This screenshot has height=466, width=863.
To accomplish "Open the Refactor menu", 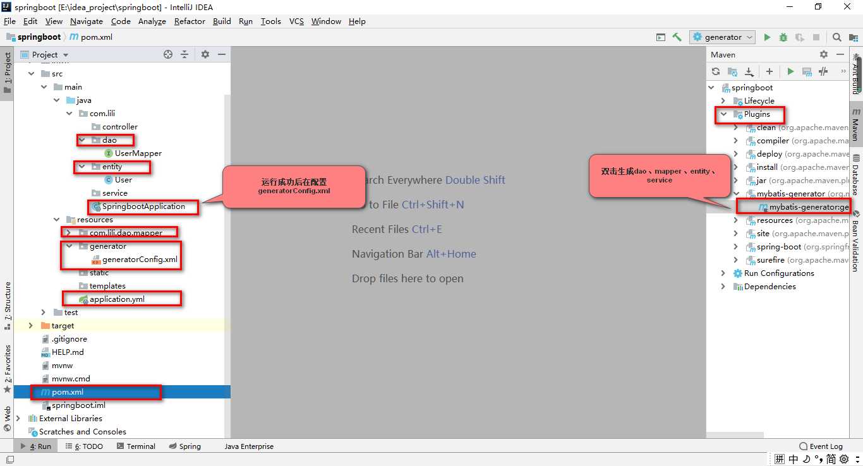I will [190, 21].
